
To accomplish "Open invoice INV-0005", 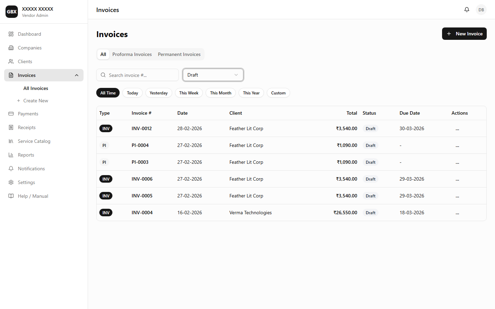I will (142, 196).
